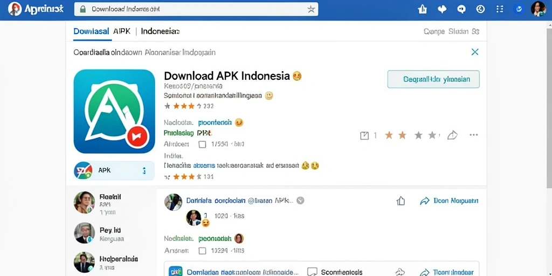Click the three-star rating showing 134

189,176
